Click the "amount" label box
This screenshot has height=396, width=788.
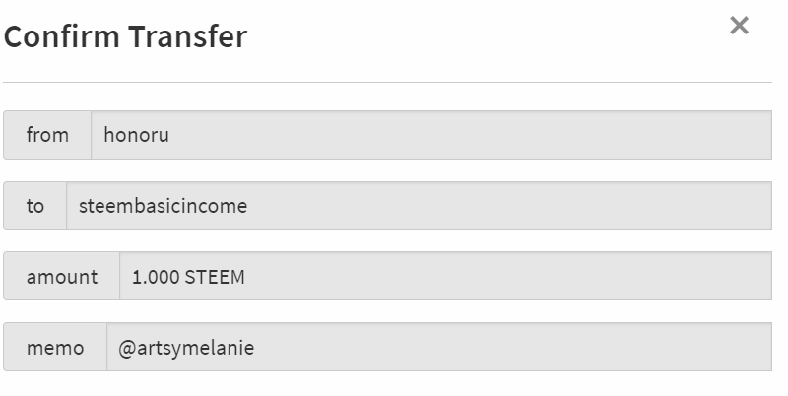[62, 277]
